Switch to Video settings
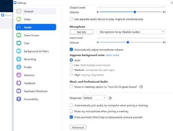 36,19
